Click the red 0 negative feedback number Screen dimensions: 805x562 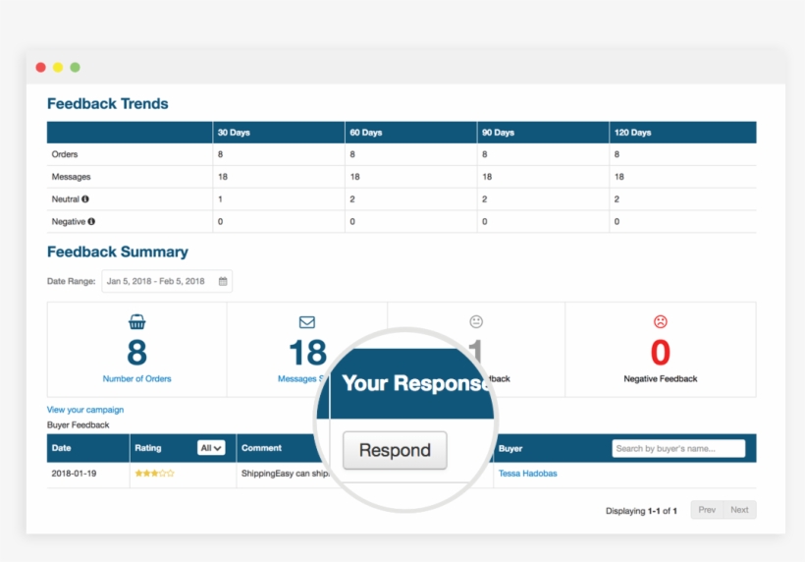[661, 353]
